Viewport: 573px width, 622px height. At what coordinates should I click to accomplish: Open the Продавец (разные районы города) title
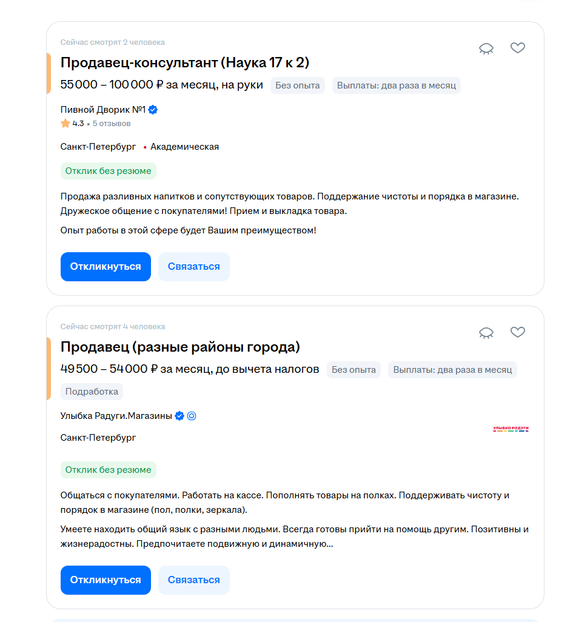coord(180,347)
